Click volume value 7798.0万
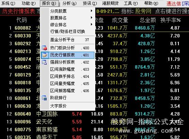189x139 pixels. click(x=117, y=59)
